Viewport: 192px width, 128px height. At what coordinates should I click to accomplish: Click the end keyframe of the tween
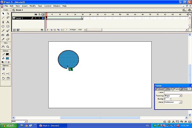coord(82,18)
